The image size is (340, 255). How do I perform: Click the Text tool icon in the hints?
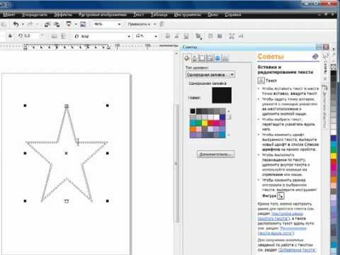(x=261, y=81)
